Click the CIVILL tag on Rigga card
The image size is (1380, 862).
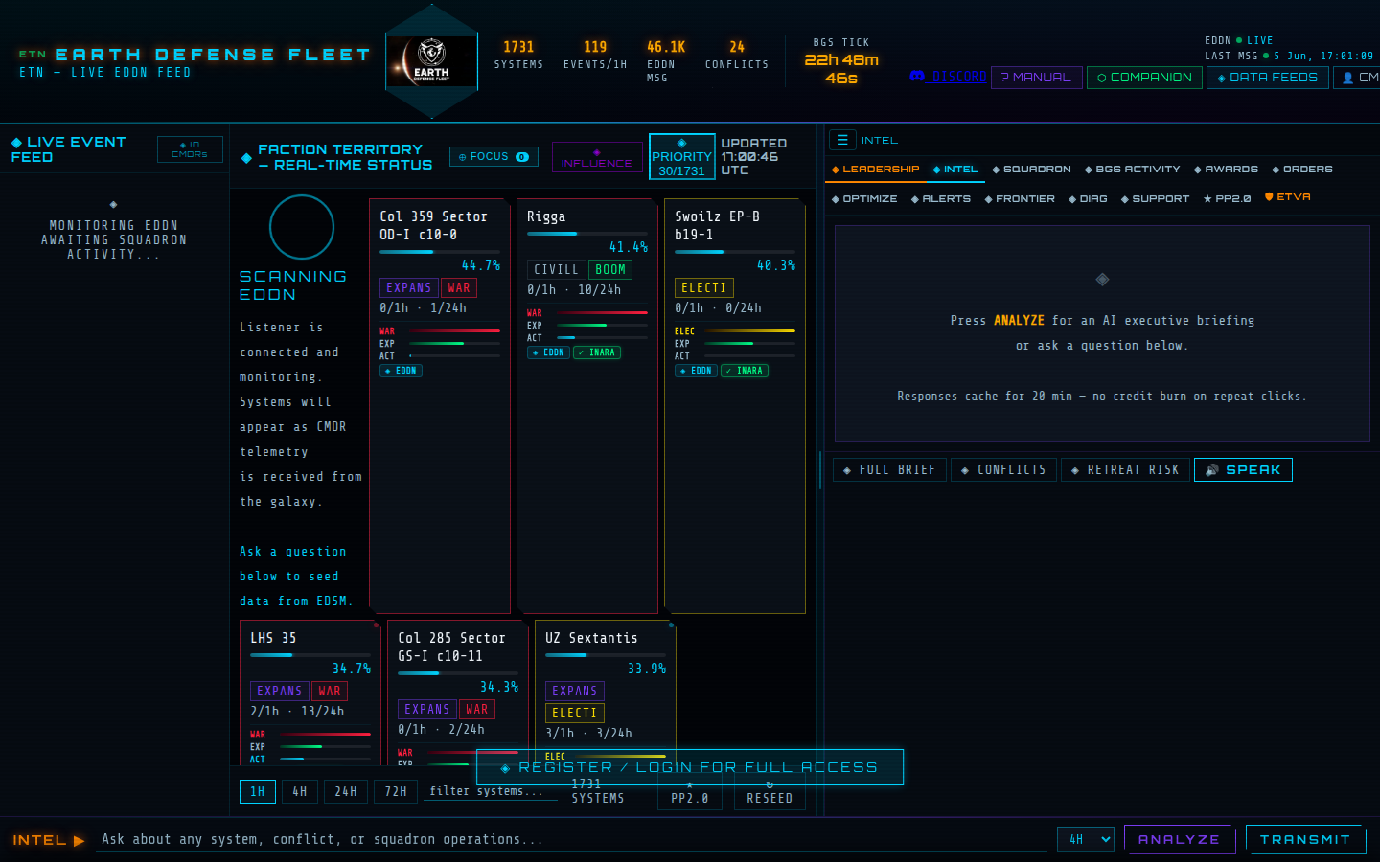click(x=557, y=269)
